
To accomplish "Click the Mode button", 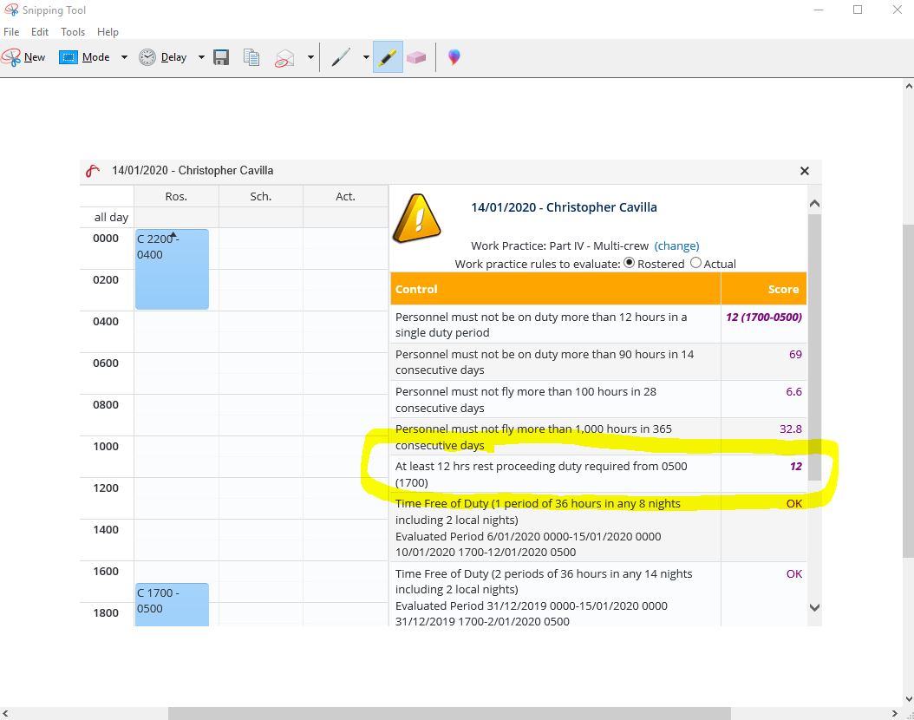I will (85, 57).
